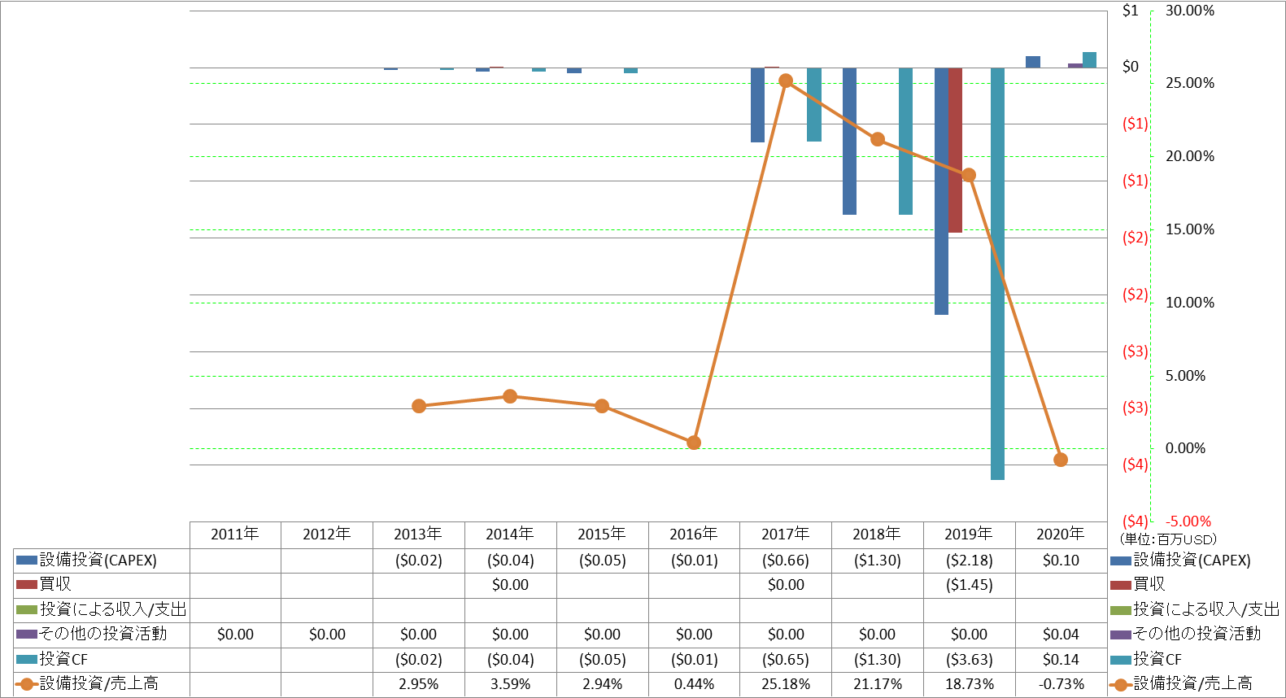This screenshot has width=1286, height=698.
Task: Select the 2018年 column header
Action: tap(877, 534)
